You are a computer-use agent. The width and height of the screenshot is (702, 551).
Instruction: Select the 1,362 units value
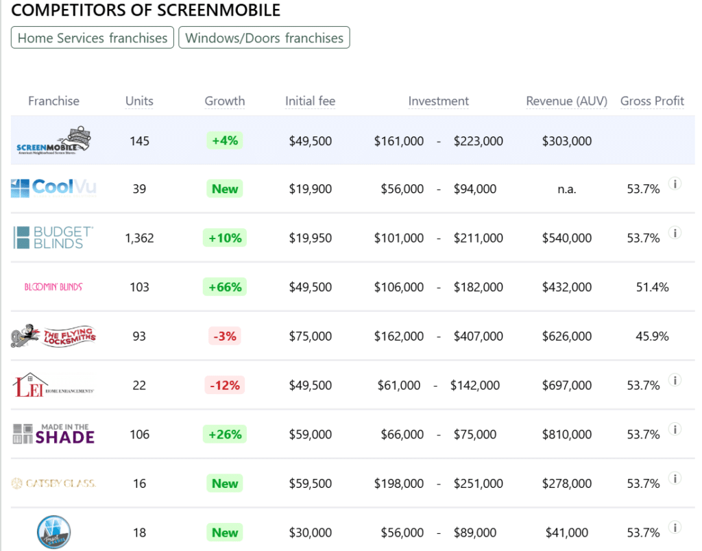(x=139, y=238)
